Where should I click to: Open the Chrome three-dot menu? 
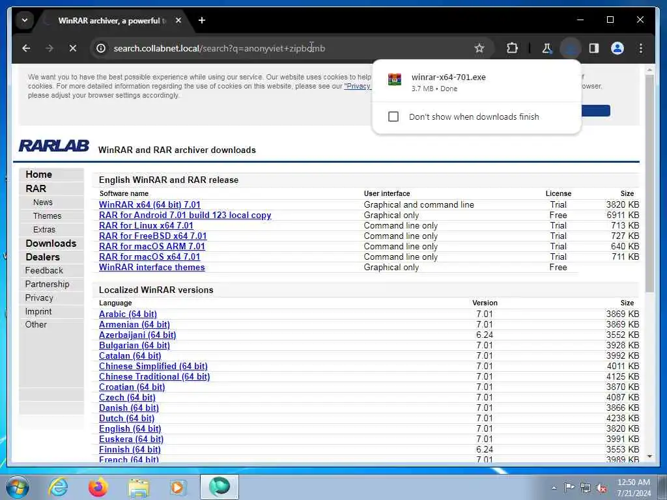(641, 48)
